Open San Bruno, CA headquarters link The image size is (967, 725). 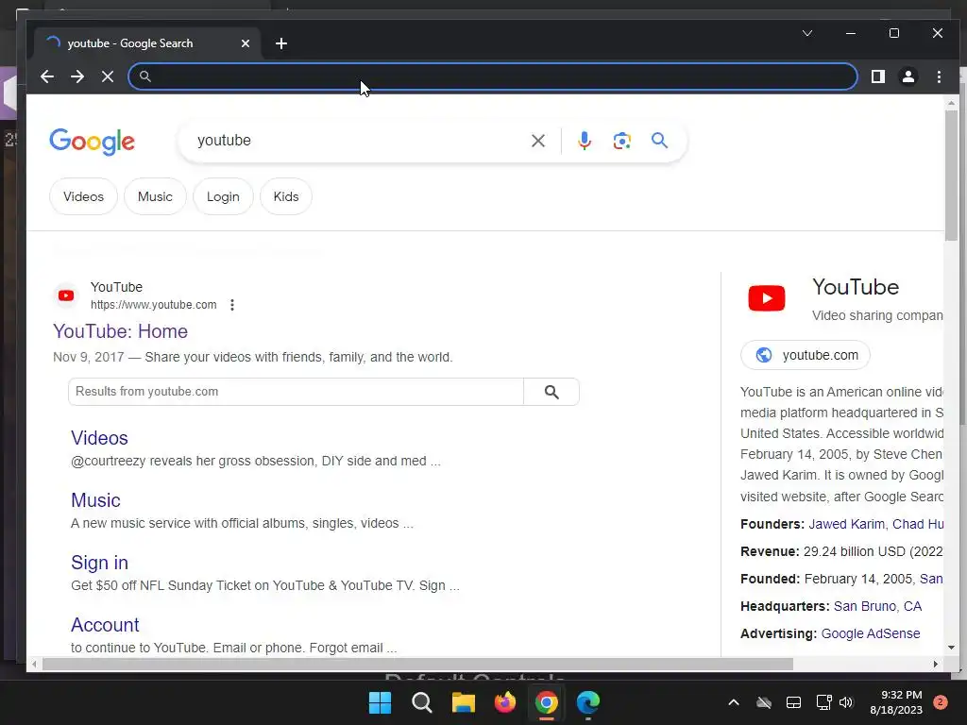877,606
